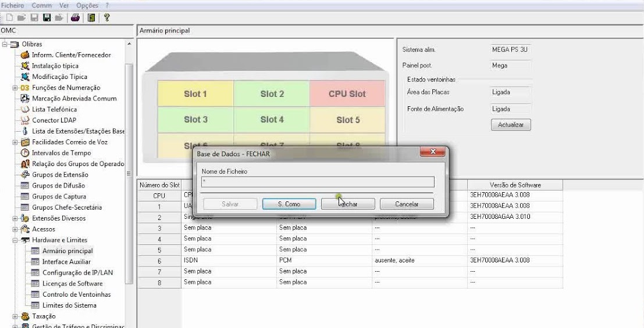The width and height of the screenshot is (644, 328).
Task: Click the Exit door toolbar icon
Action: click(x=91, y=17)
